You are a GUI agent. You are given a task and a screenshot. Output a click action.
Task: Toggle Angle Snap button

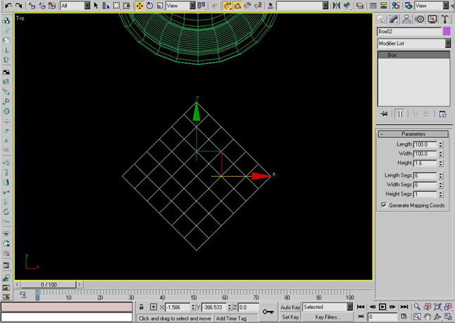237,6
